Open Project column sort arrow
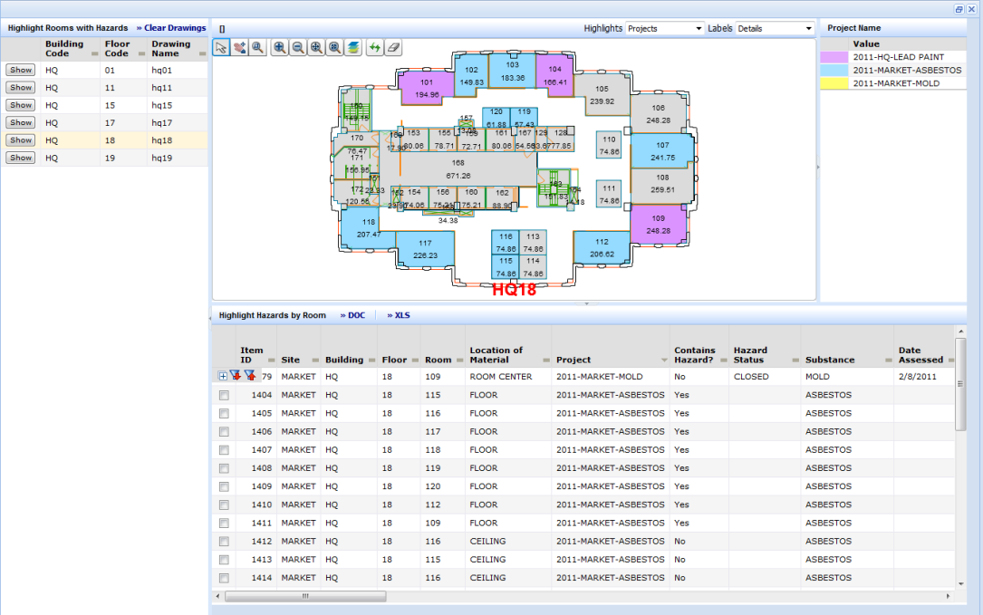The height and width of the screenshot is (615, 983). pyautogui.click(x=664, y=360)
